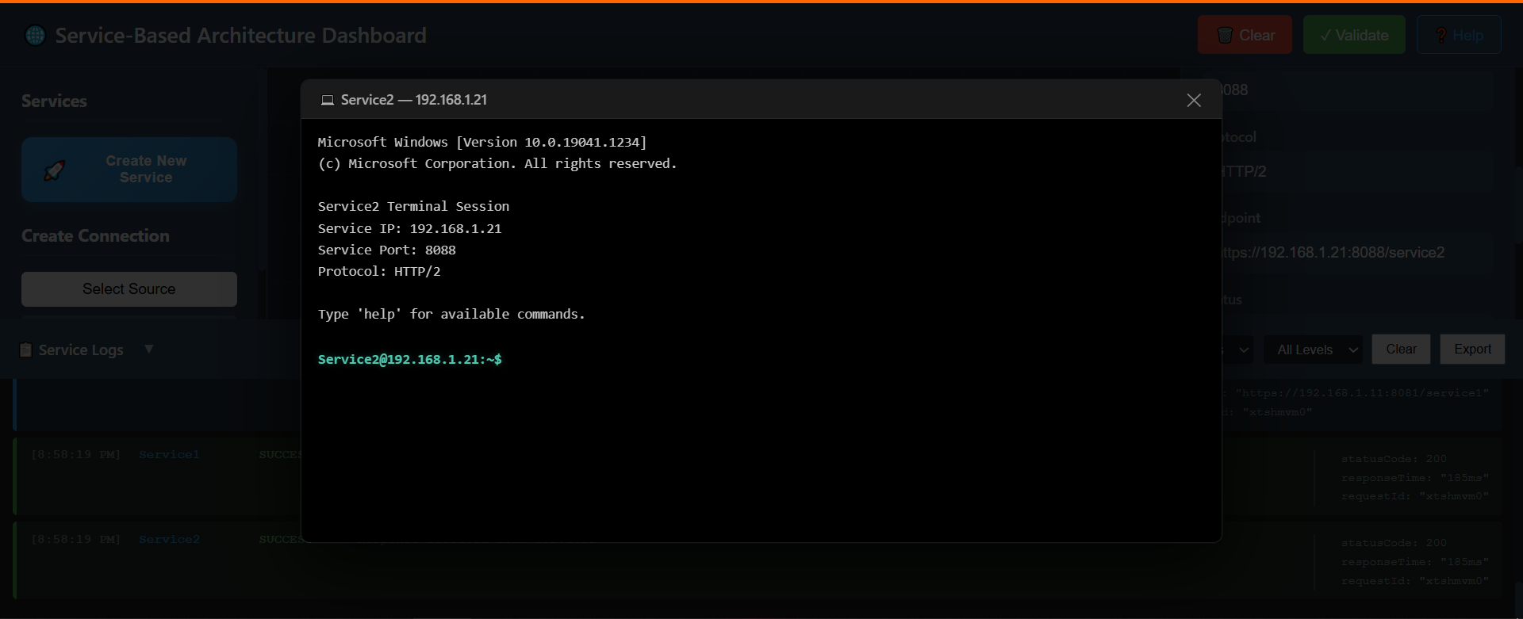Click the Create Connection heading
Image resolution: width=1523 pixels, height=619 pixels.
95,235
